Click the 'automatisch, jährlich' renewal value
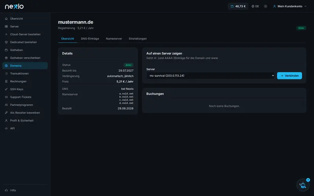 tap(120, 76)
